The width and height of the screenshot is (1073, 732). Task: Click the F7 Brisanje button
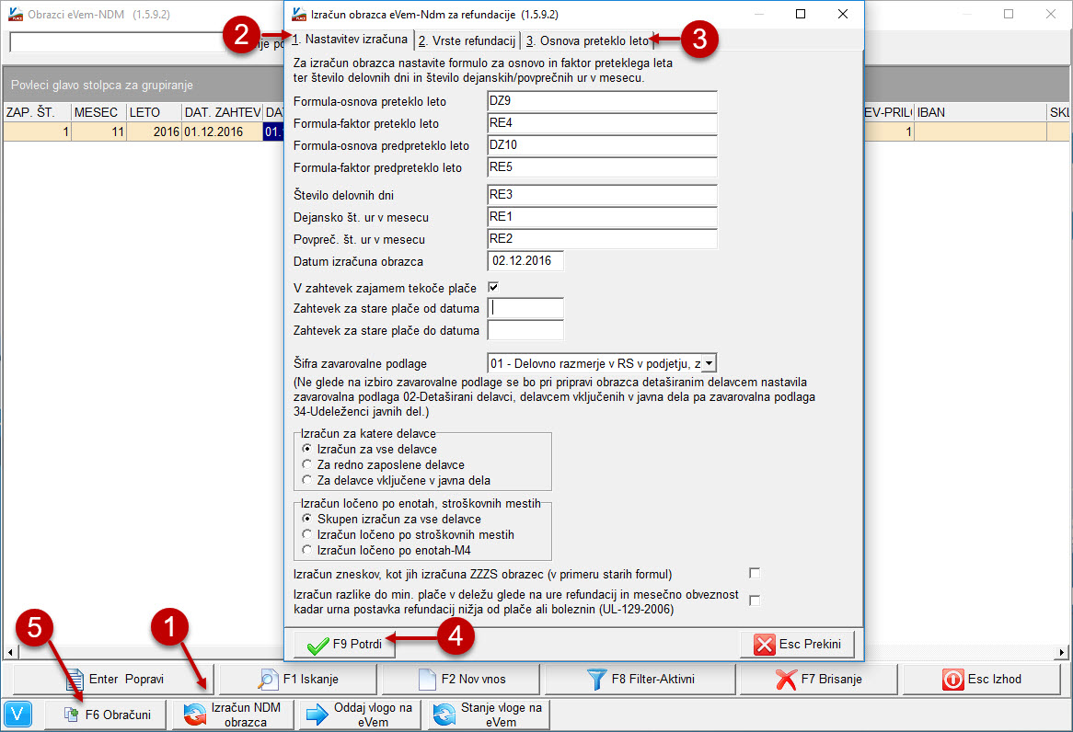point(818,680)
